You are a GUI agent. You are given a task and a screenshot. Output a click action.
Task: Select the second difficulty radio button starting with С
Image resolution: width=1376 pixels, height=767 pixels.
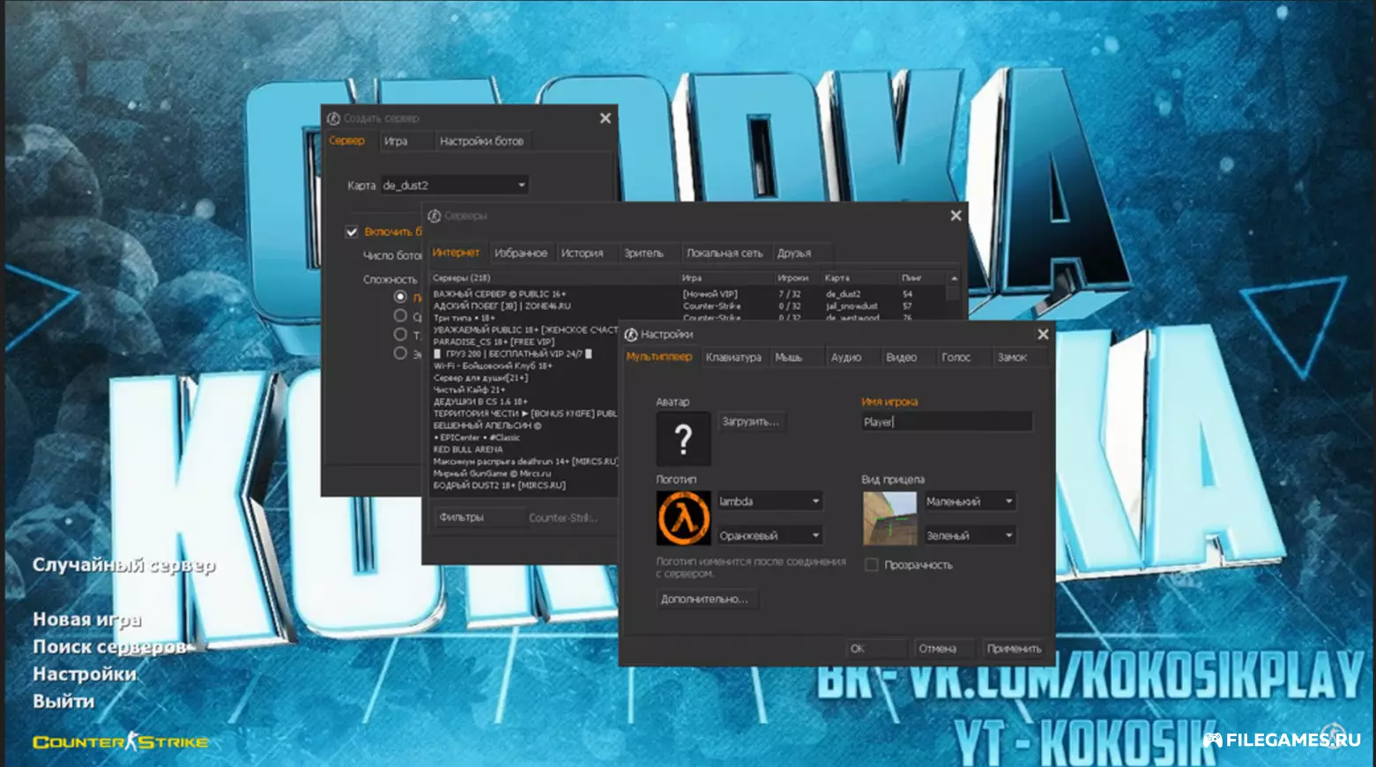400,315
